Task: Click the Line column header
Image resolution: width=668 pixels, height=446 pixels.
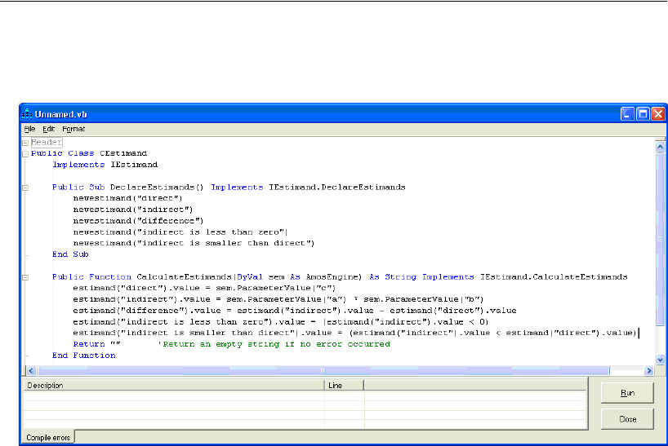Action: pyautogui.click(x=344, y=386)
